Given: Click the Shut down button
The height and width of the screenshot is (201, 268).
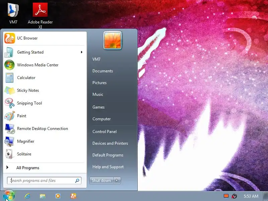Looking at the screenshot, I should pos(102,181).
